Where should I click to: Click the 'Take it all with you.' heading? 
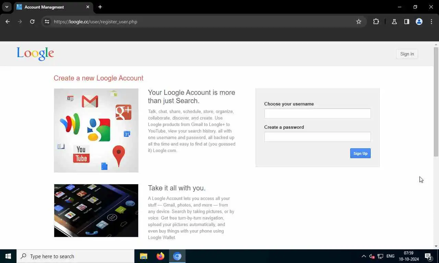click(177, 188)
